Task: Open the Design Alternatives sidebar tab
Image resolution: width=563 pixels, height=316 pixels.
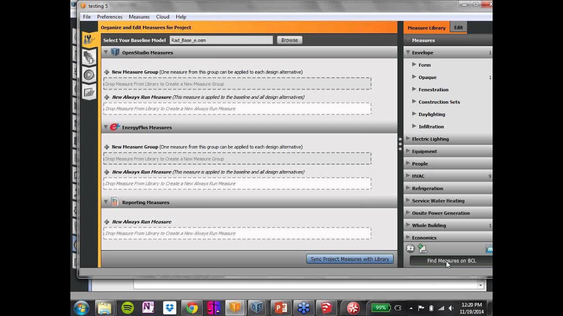Action: click(x=89, y=57)
